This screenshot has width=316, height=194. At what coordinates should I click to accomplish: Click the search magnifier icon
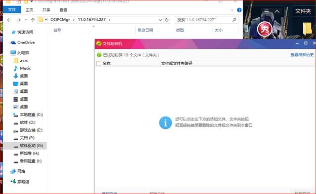tap(234, 20)
